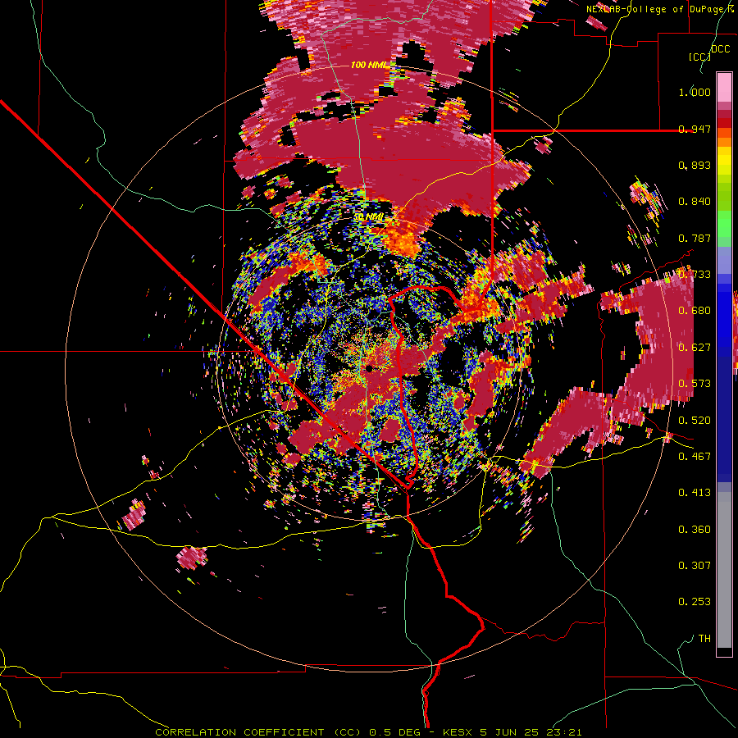Screen dimensions: 738x738
Task: Select the 0.680 scale value
Action: tap(695, 311)
